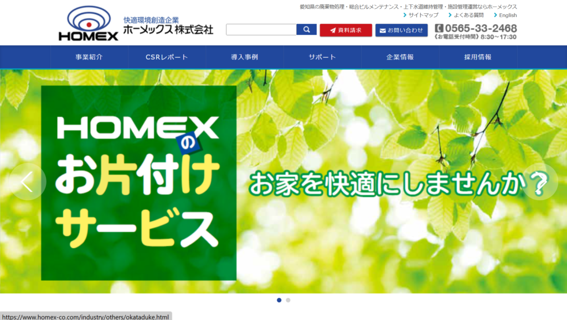The width and height of the screenshot is (567, 320).
Task: Click the phone number 0565-33-2468
Action: (480, 28)
